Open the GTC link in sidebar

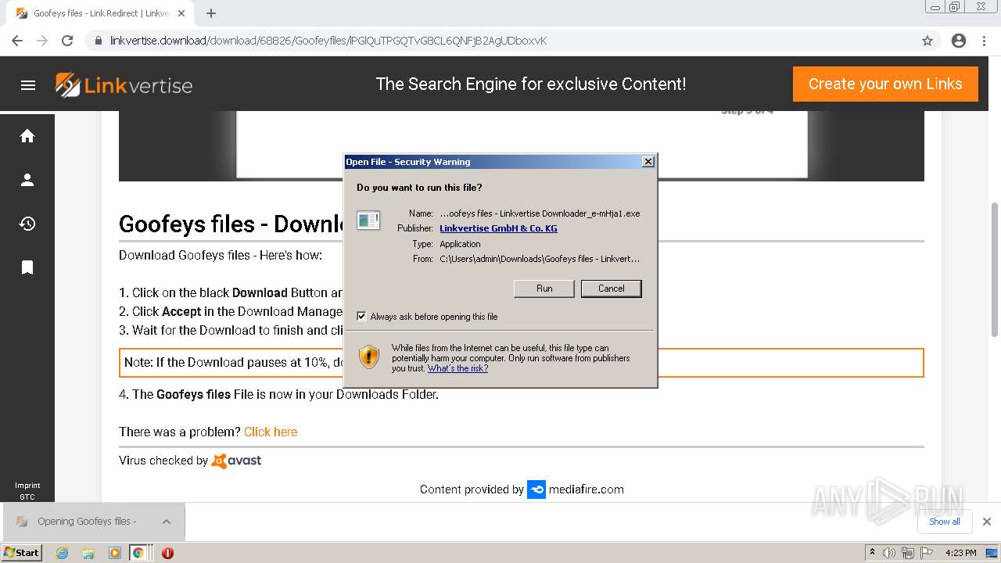coord(27,497)
